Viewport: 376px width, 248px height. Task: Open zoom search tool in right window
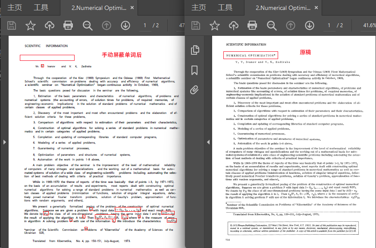(272, 25)
